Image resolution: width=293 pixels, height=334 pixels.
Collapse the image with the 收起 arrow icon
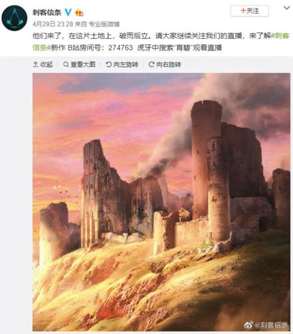tap(36, 64)
